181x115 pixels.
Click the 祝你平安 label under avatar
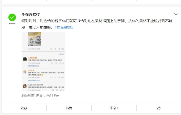coord(12,23)
